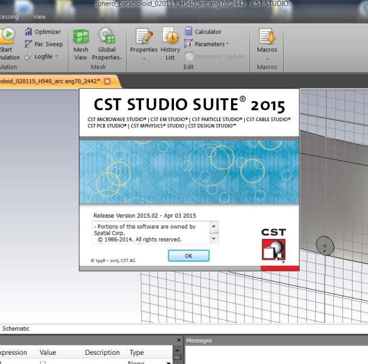Screen dimensions: 368x364
Task: Open the Logfile menu
Action: (42, 57)
